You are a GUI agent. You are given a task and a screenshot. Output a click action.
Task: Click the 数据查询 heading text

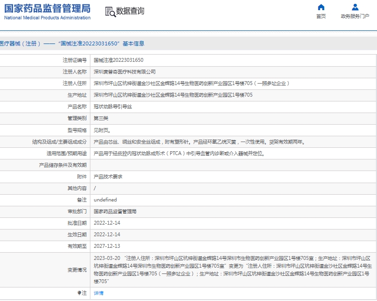pyautogui.click(x=130, y=11)
